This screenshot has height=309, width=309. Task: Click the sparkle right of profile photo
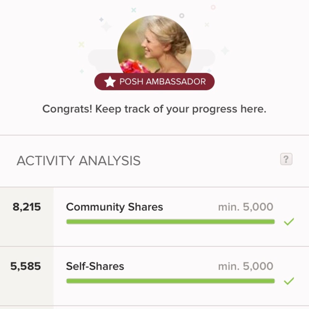tap(225, 51)
